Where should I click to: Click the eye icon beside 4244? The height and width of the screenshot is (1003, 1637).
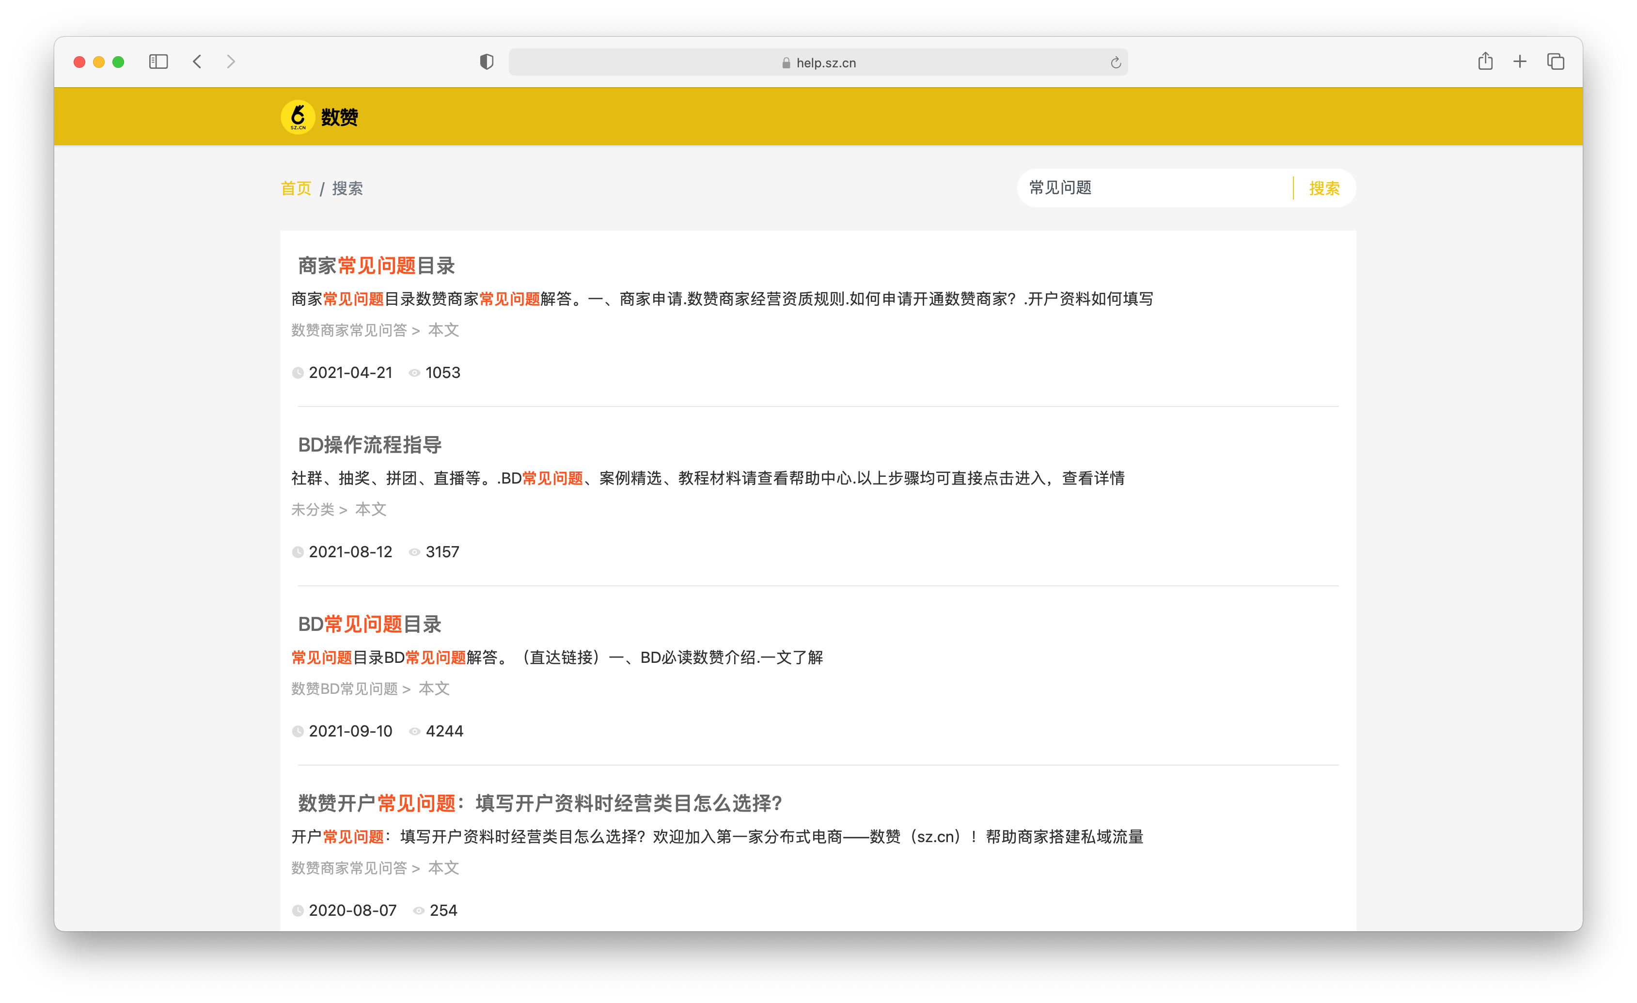tap(414, 732)
